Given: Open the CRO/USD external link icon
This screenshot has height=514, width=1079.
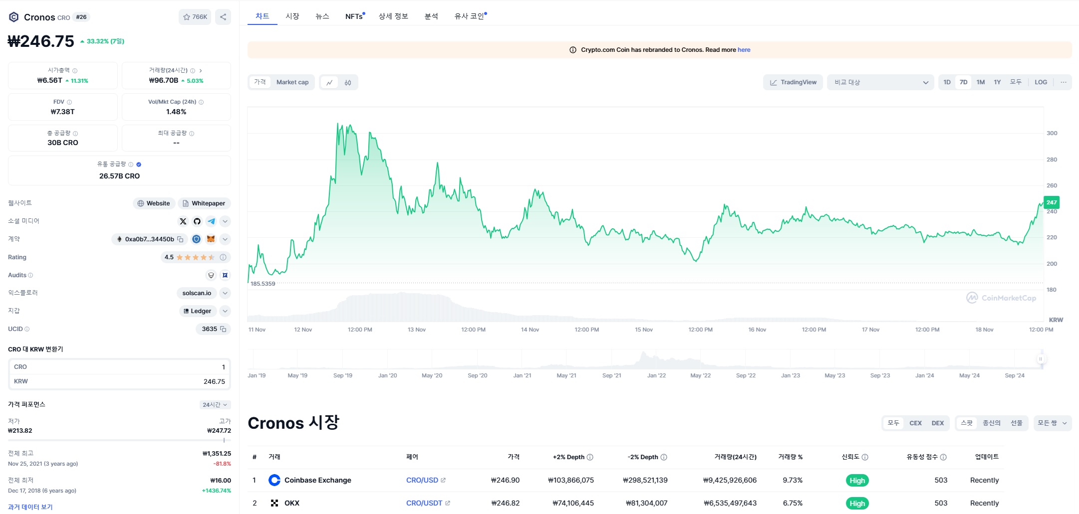Looking at the screenshot, I should point(443,480).
